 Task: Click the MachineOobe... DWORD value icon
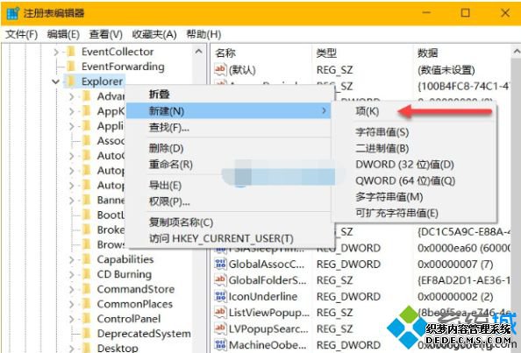220,345
